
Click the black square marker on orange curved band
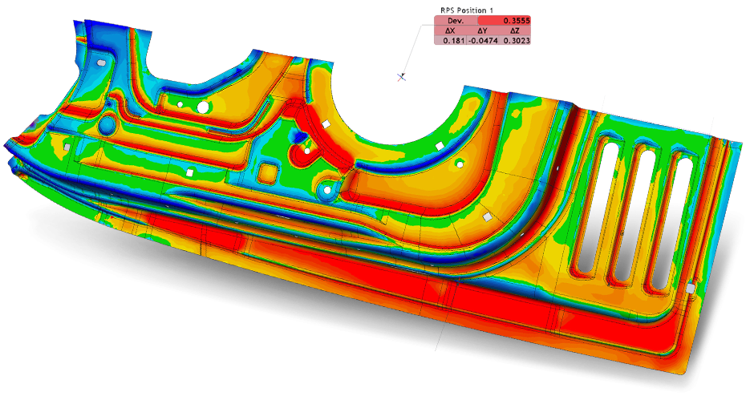click(x=486, y=216)
